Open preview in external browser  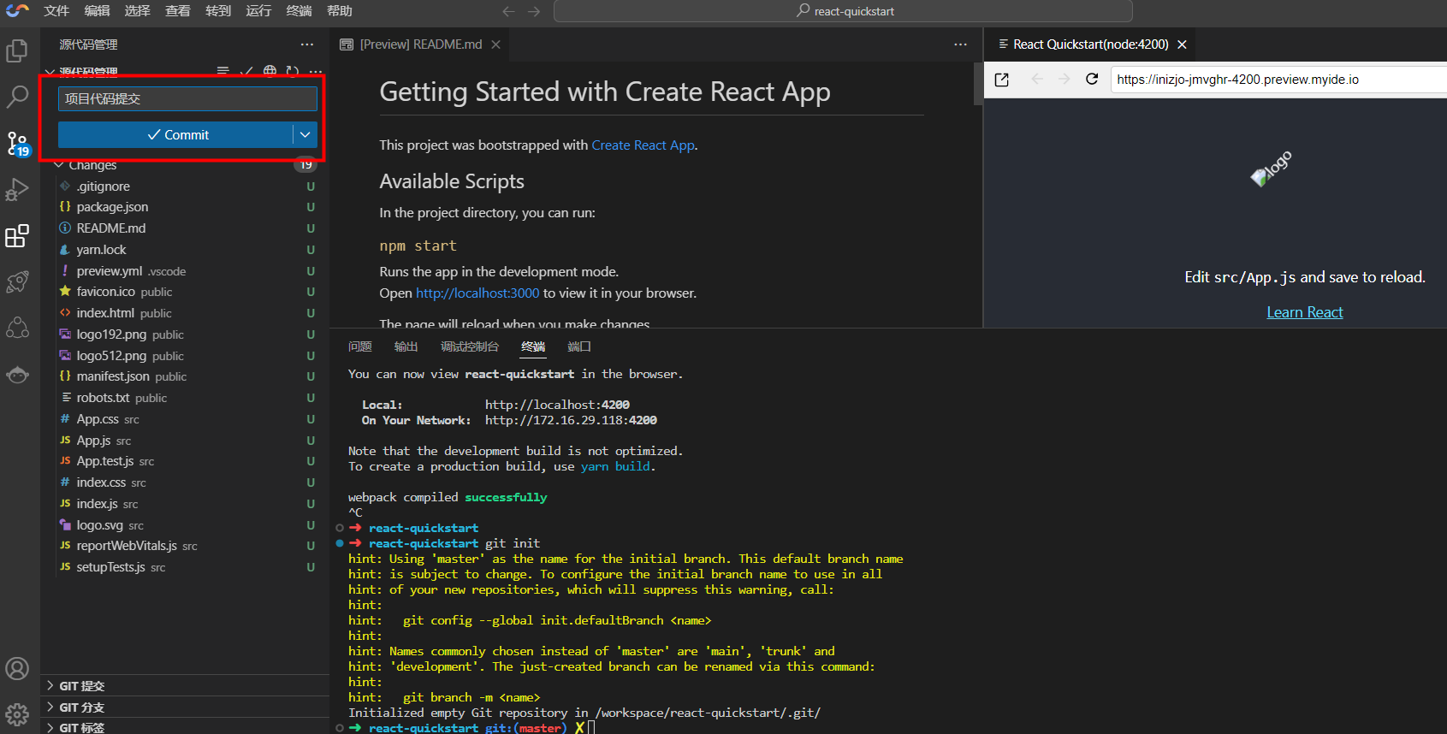(x=1002, y=80)
